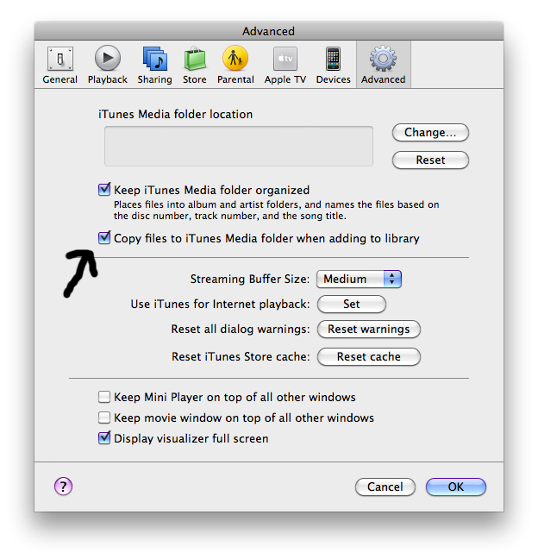Enable Keep Mini Player on top

[104, 397]
